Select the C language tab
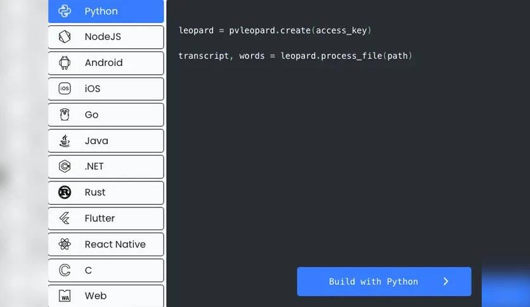530x307 pixels. coord(106,270)
